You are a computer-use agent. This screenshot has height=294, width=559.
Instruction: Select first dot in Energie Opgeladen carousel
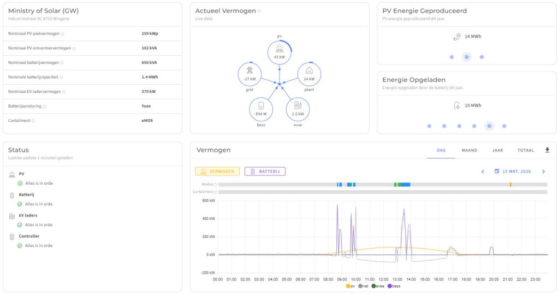click(x=429, y=126)
